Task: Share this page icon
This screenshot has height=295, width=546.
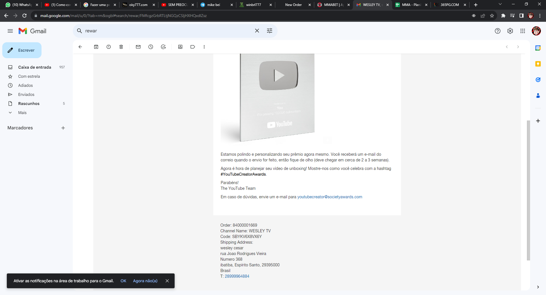Action: coord(483,16)
